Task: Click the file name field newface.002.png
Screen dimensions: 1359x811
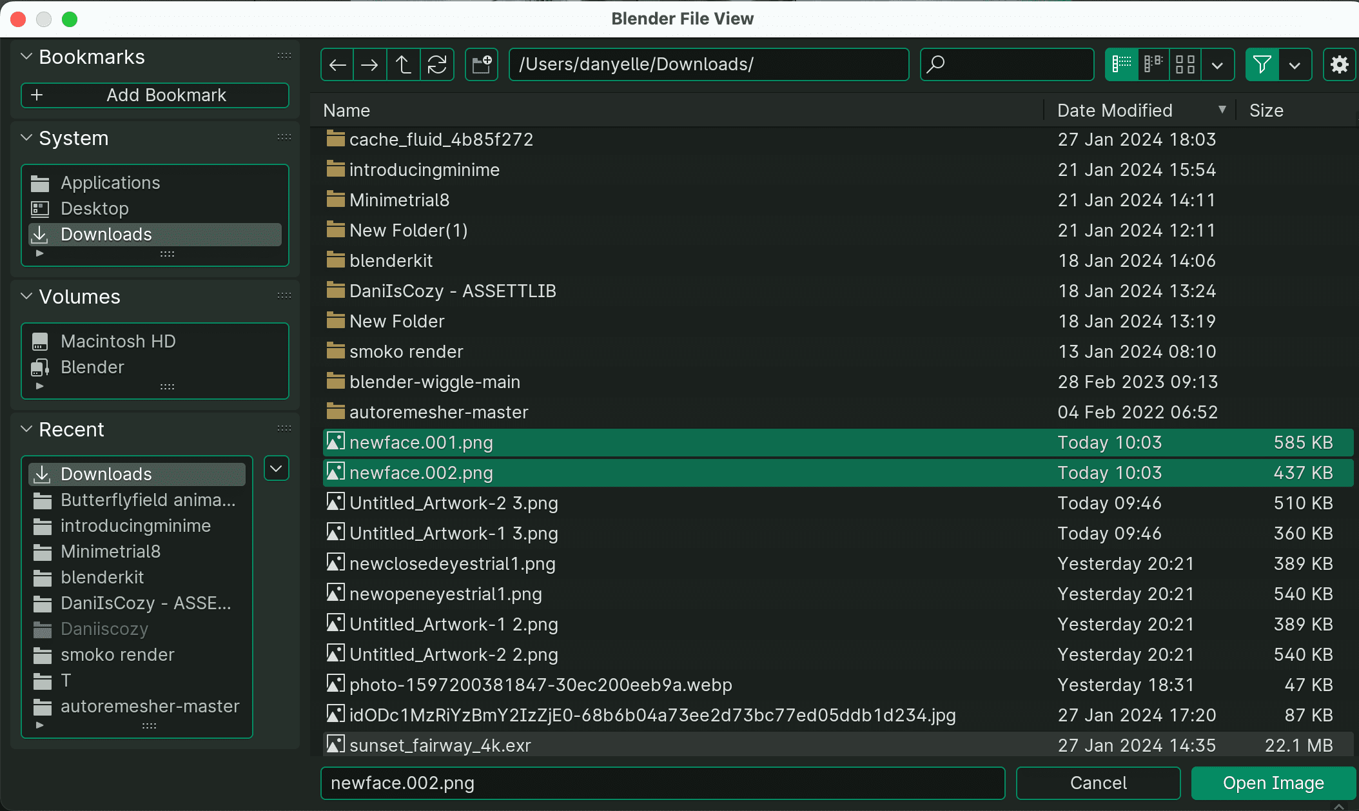Action: point(663,783)
